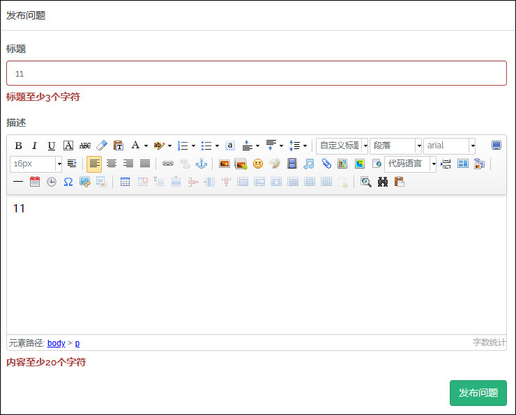Open find and replace (binoculars icon)
Viewport: 516px width, 415px height.
pos(383,182)
